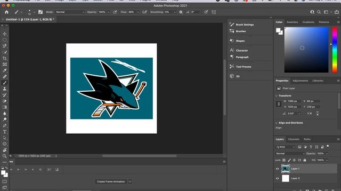Select the Horizontal Type tool
The image size is (341, 191).
5,132
